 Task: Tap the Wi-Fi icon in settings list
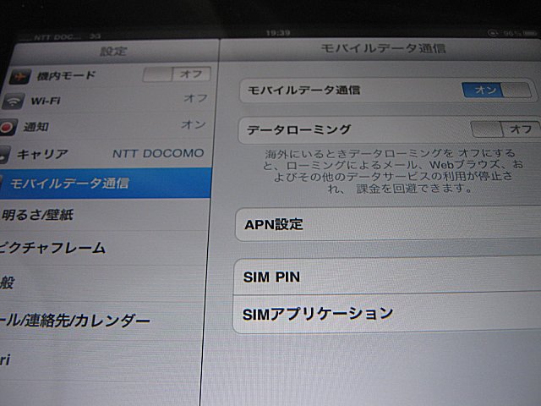(x=13, y=101)
